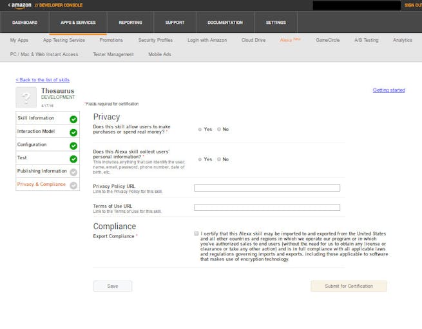Open the Reporting tab
The width and height of the screenshot is (422, 329).
point(131,23)
